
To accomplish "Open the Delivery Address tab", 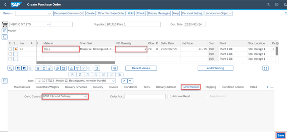I will pyautogui.click(x=166, y=87).
